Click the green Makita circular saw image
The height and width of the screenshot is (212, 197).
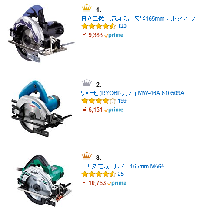coord(44,181)
